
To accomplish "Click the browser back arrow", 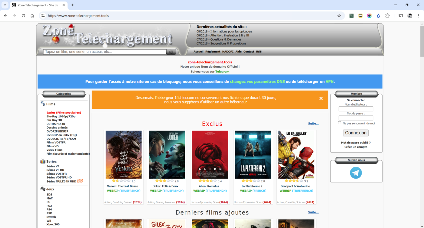I will pyautogui.click(x=5, y=16).
